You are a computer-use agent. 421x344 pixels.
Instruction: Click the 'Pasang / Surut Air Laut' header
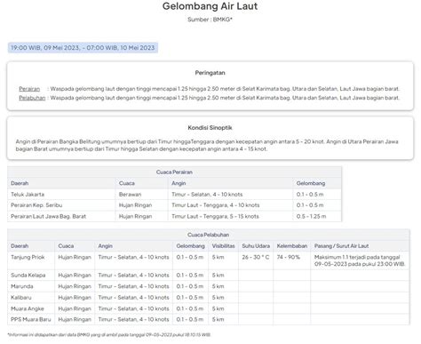[x=341, y=246]
